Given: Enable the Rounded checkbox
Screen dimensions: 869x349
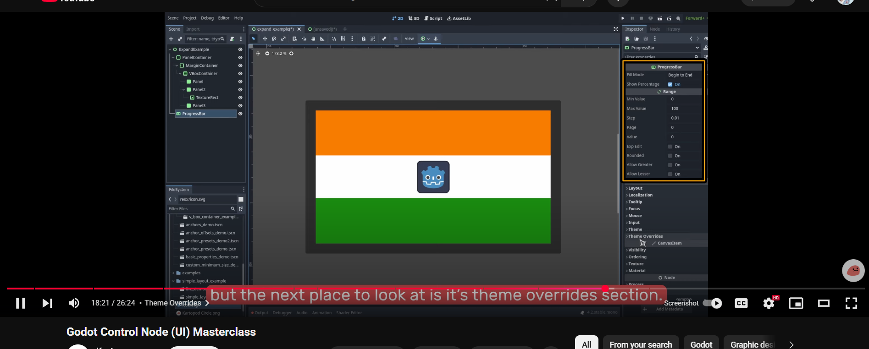Looking at the screenshot, I should (670, 156).
